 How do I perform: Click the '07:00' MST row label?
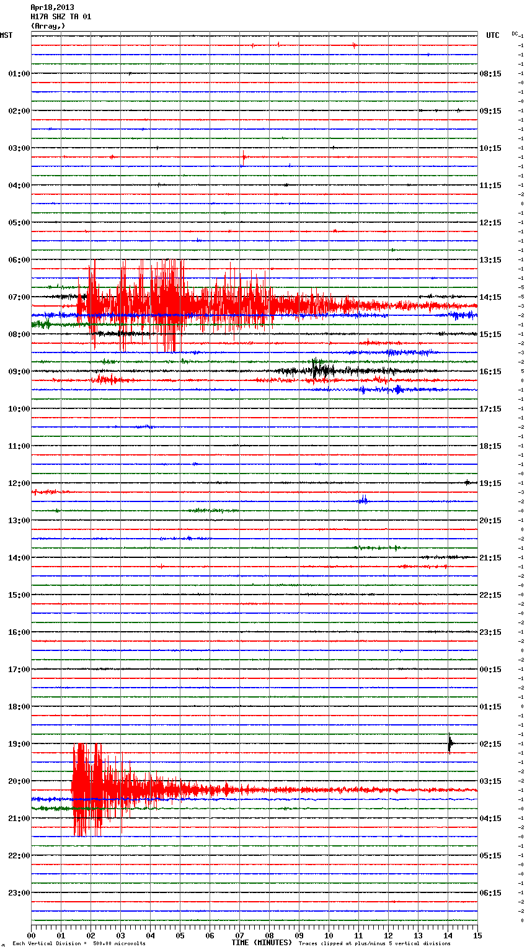click(x=19, y=297)
